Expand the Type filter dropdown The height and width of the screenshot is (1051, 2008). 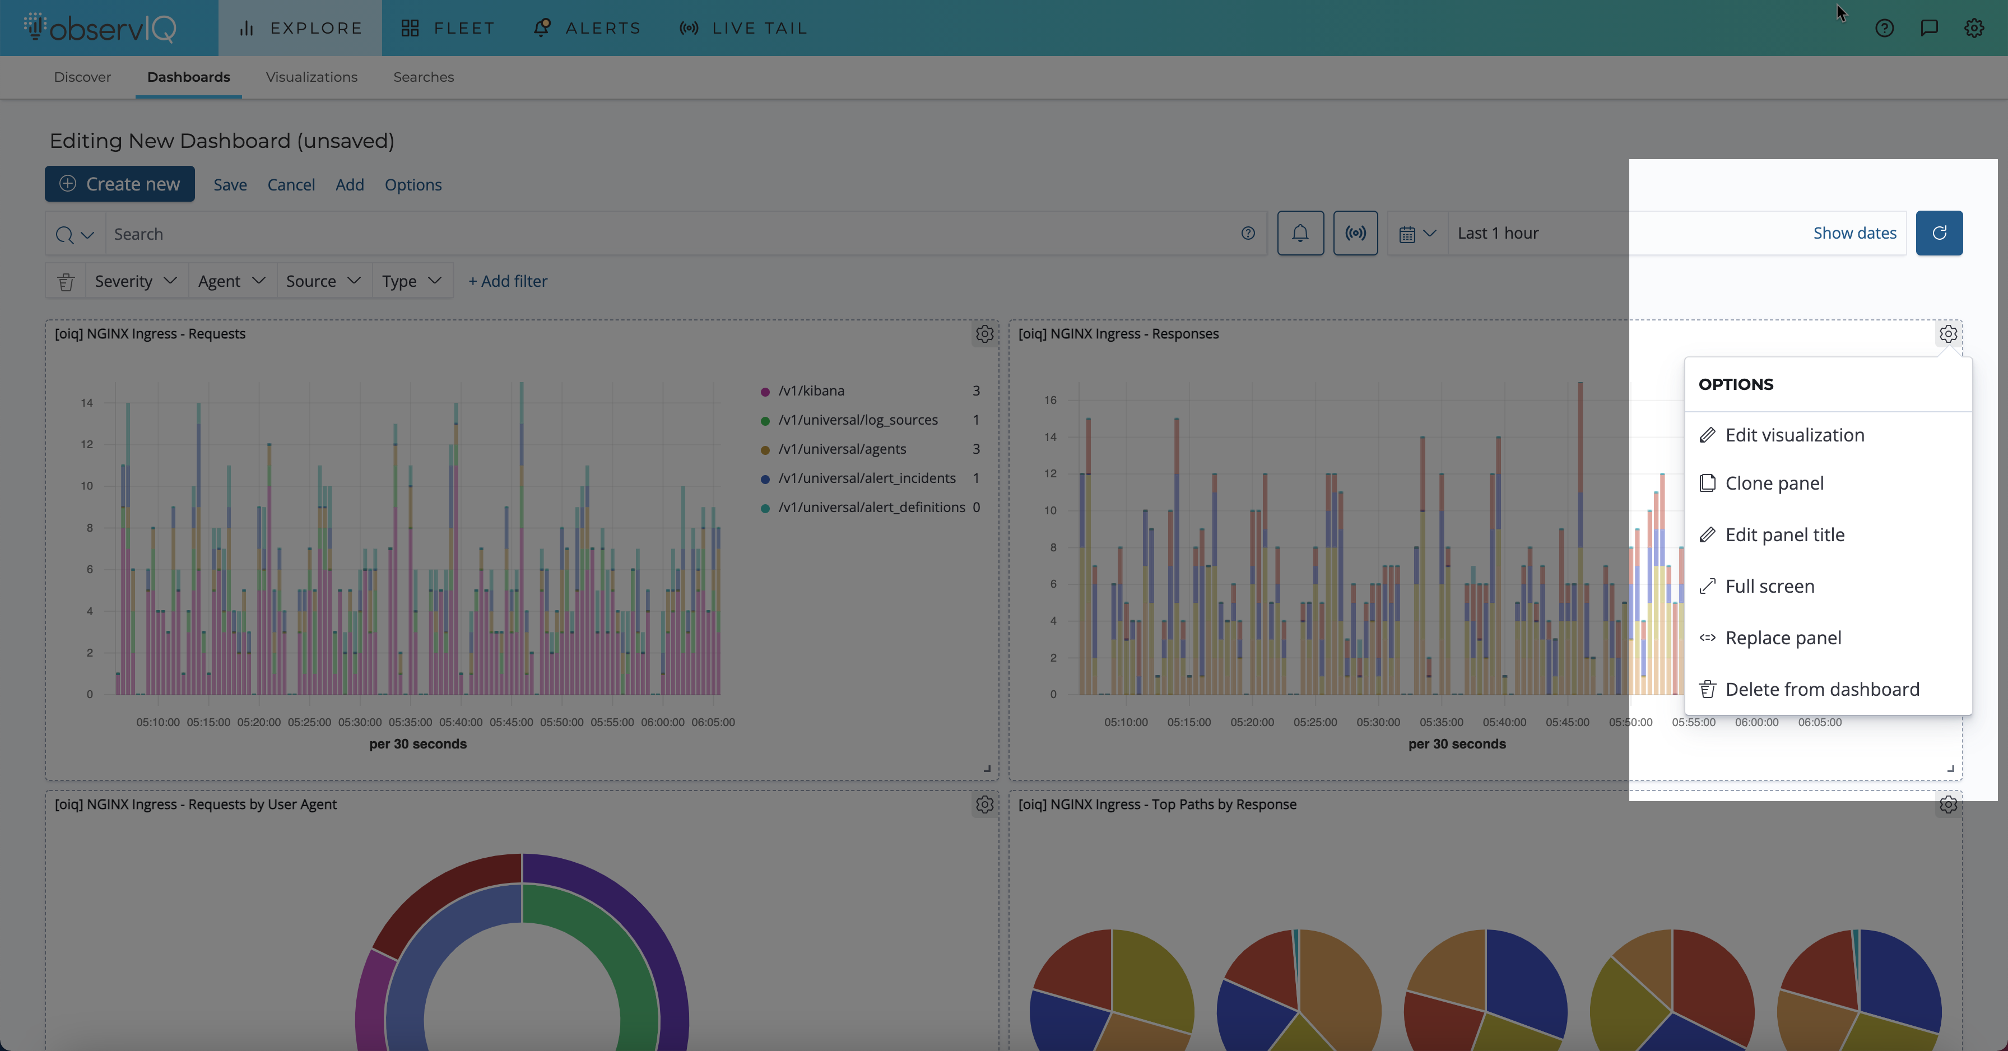pos(412,281)
